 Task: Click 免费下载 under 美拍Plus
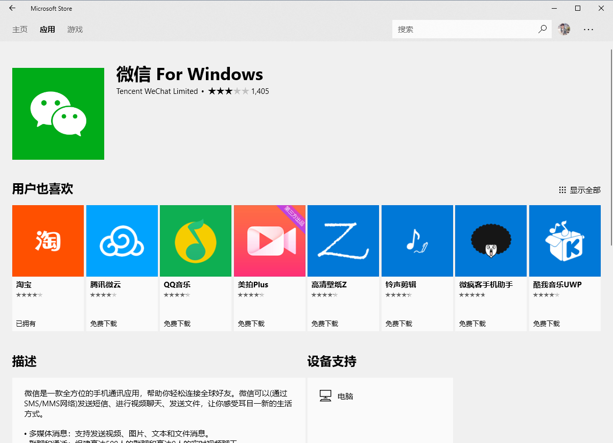pyautogui.click(x=251, y=324)
